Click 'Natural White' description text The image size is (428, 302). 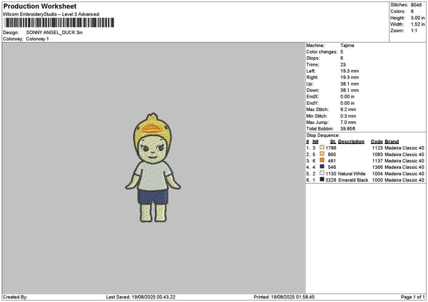tap(352, 174)
